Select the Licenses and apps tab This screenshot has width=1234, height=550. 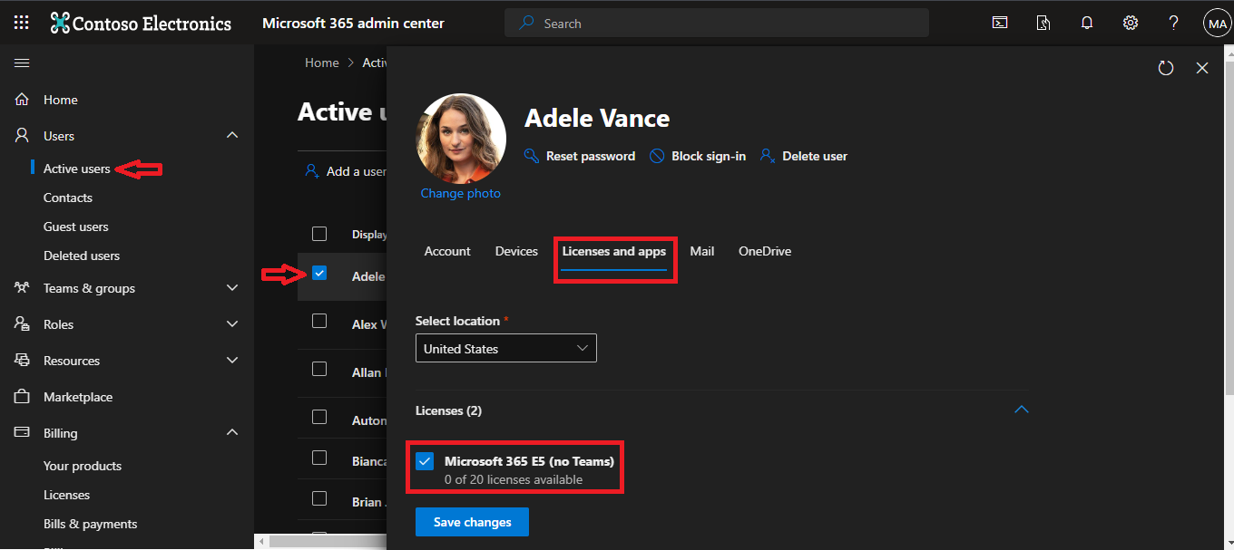pyautogui.click(x=614, y=251)
